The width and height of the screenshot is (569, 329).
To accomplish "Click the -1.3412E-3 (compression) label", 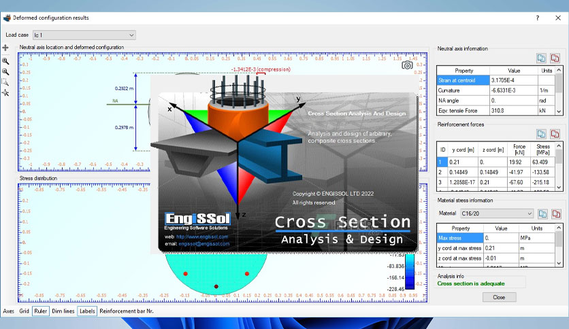I will 261,69.
